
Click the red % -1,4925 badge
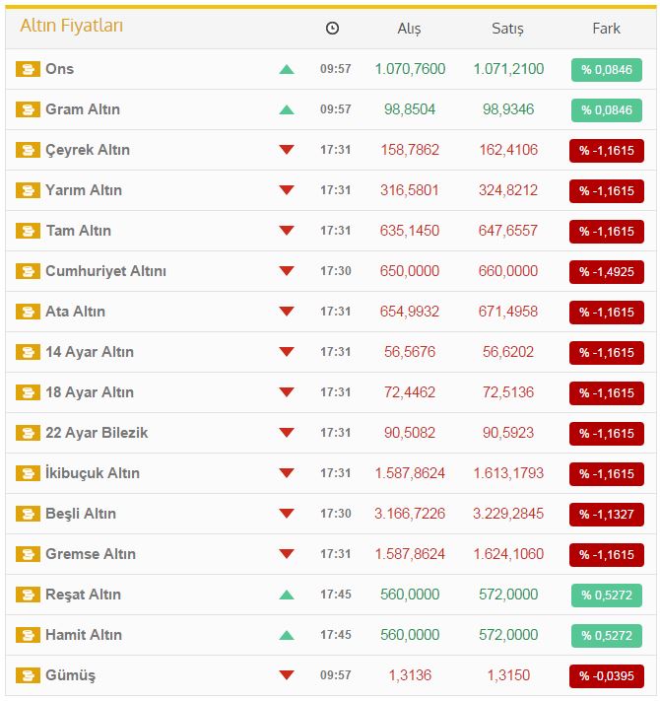point(606,271)
